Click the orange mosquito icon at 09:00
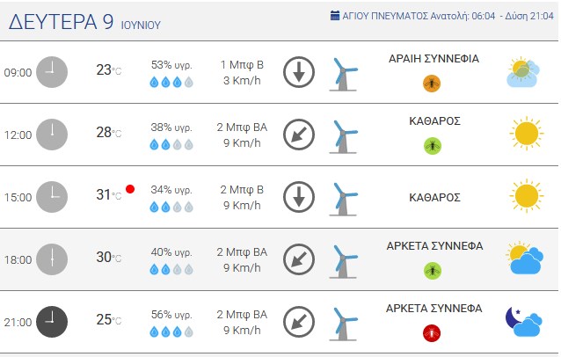Image resolution: width=561 pixels, height=357 pixels. pos(432,84)
